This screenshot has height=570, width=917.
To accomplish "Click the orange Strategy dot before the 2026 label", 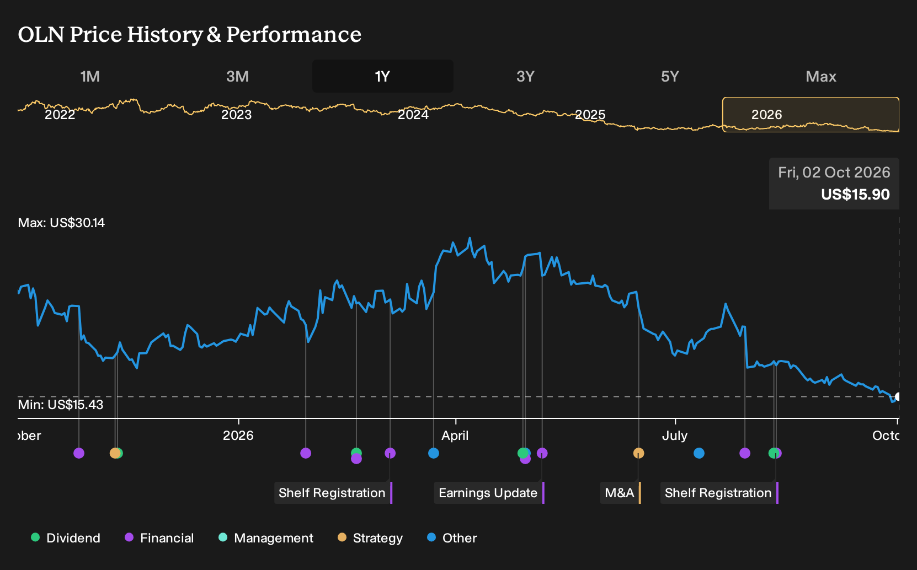I will 114,453.
